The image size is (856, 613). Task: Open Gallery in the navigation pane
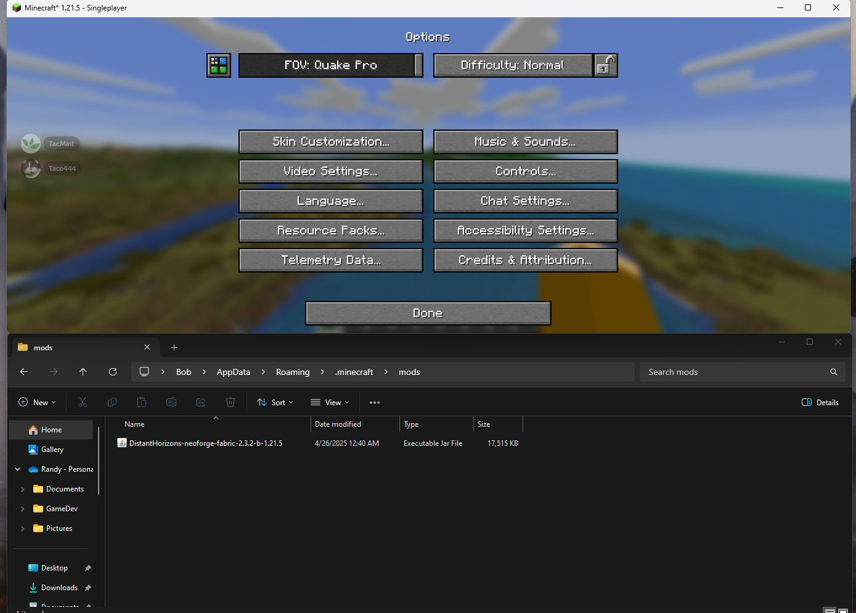[x=52, y=450]
